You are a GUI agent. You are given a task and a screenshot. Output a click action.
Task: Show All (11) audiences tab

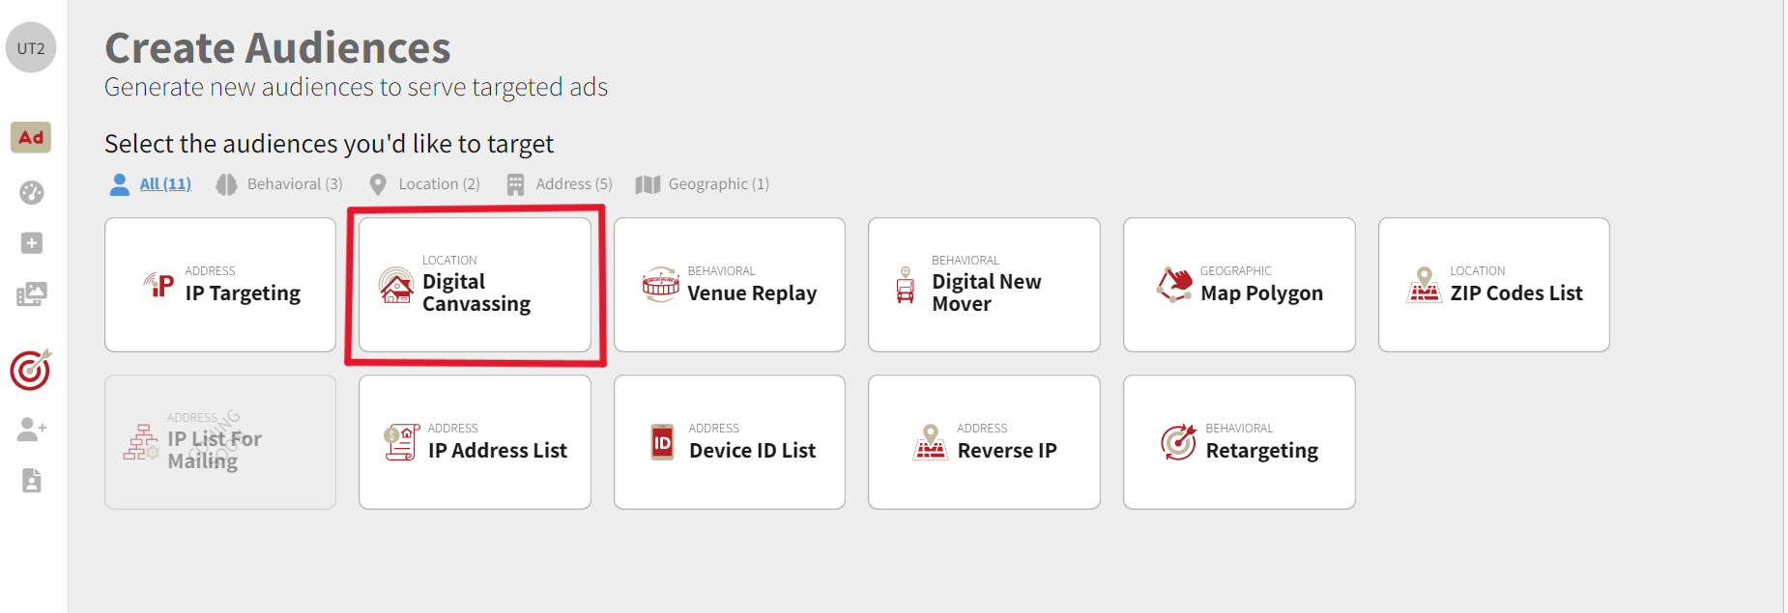165,183
